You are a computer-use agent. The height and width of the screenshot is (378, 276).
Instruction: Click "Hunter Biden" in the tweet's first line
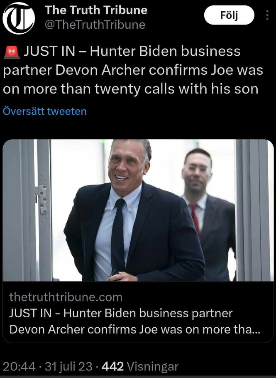tap(129, 51)
